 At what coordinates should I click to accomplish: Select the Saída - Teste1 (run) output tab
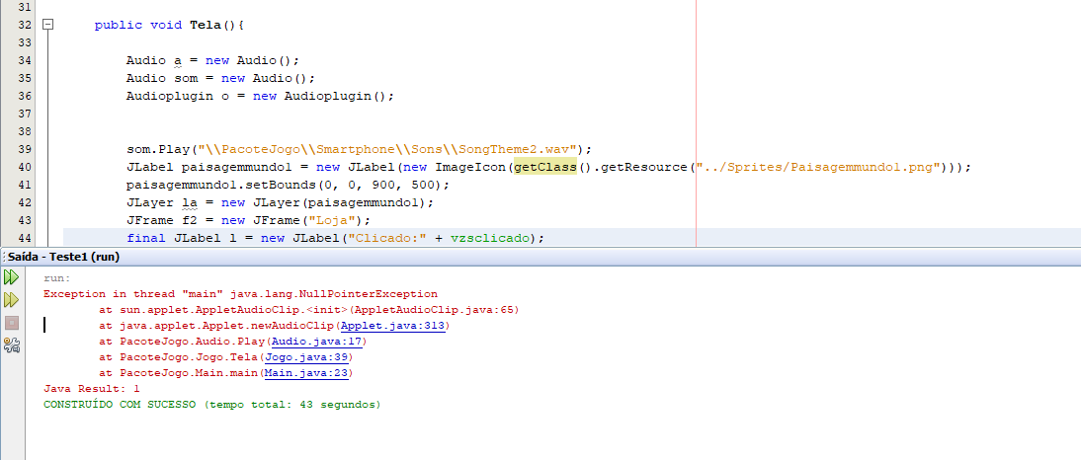click(63, 257)
